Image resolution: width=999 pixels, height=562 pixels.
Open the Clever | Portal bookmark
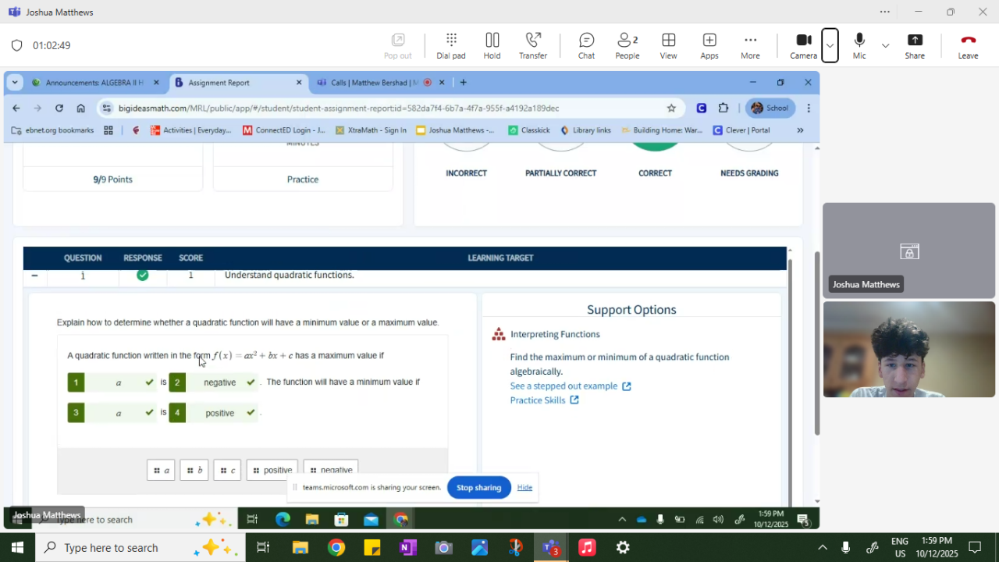pos(741,130)
